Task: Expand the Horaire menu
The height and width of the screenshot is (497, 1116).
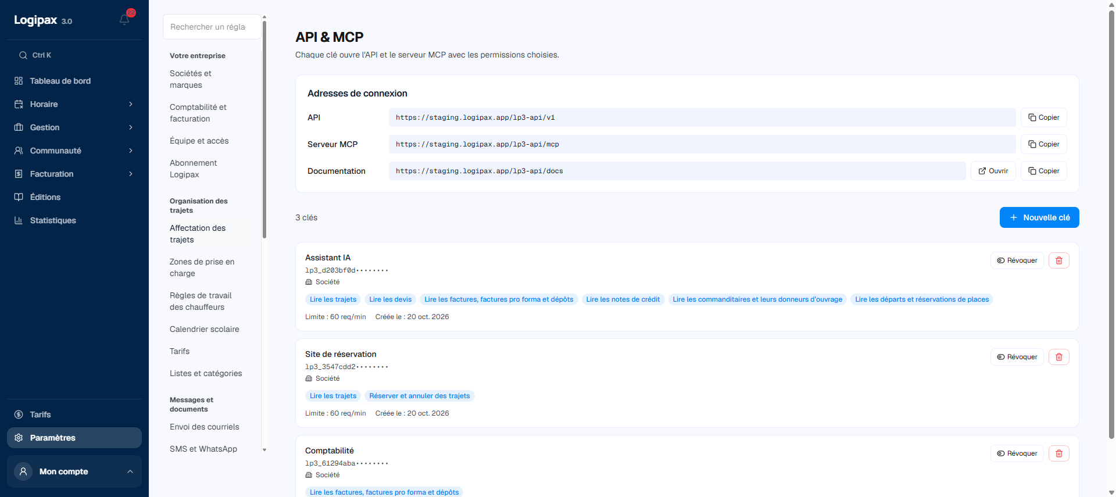Action: click(x=74, y=104)
